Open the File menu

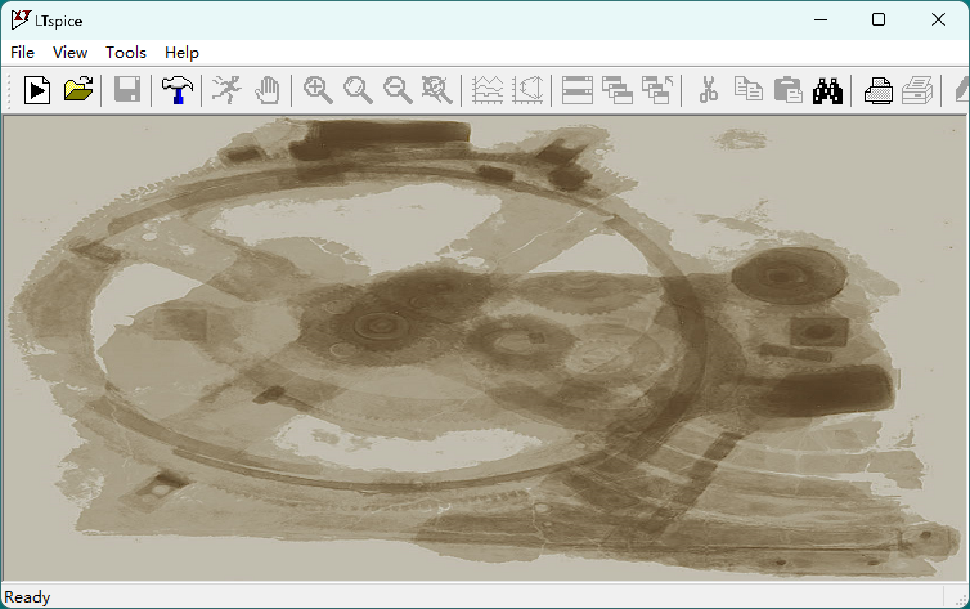click(x=23, y=53)
